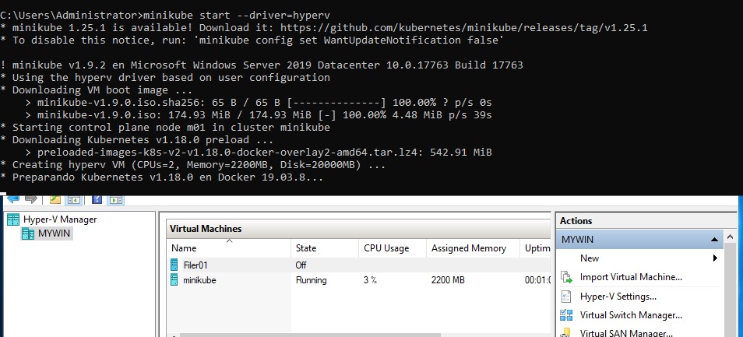Collapse the MYWIN actions section
This screenshot has height=337, width=743.
point(713,240)
